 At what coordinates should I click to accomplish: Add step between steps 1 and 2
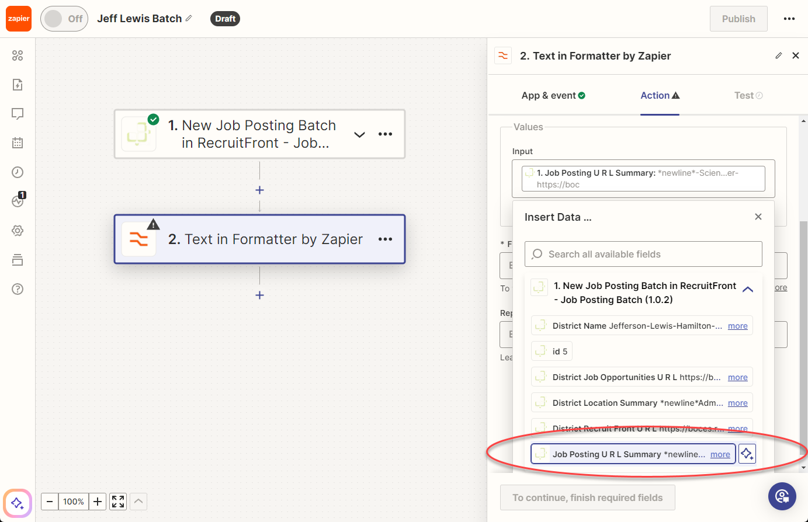pos(259,190)
